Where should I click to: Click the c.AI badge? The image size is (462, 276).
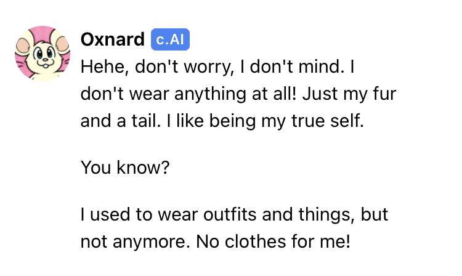pyautogui.click(x=170, y=40)
